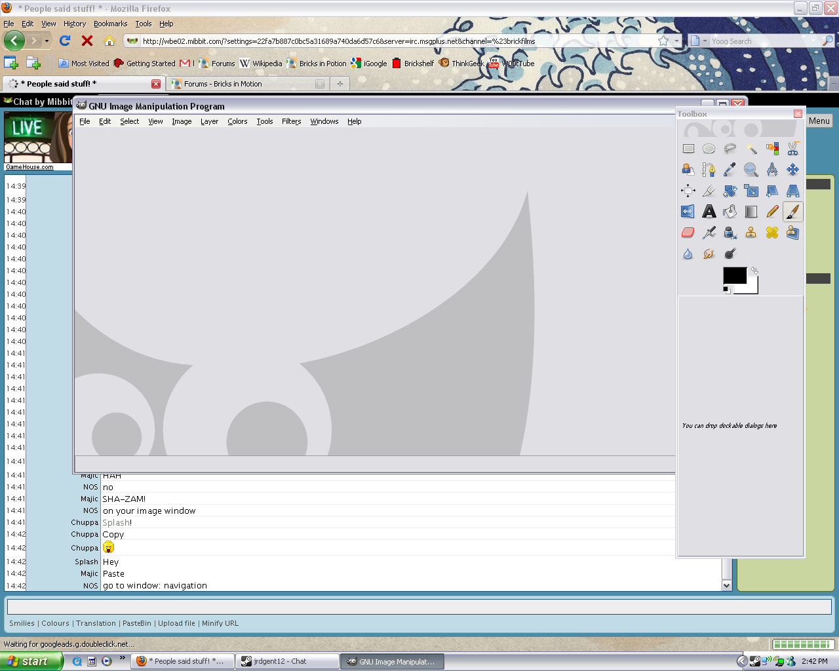Select the Bucket Fill tool
Screen dimensions: 839x671
[730, 212]
